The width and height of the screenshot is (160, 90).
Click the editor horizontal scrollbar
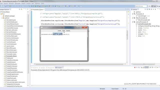[79, 64]
